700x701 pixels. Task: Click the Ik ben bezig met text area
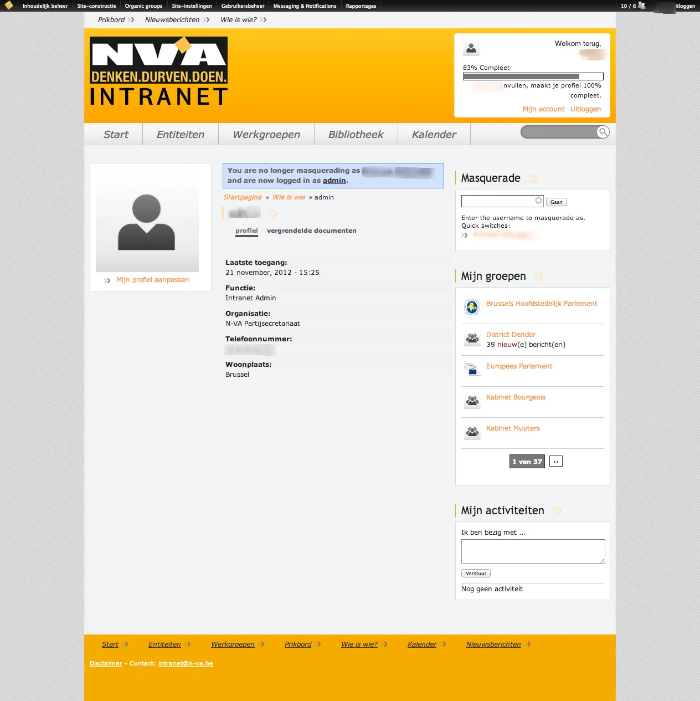click(533, 551)
